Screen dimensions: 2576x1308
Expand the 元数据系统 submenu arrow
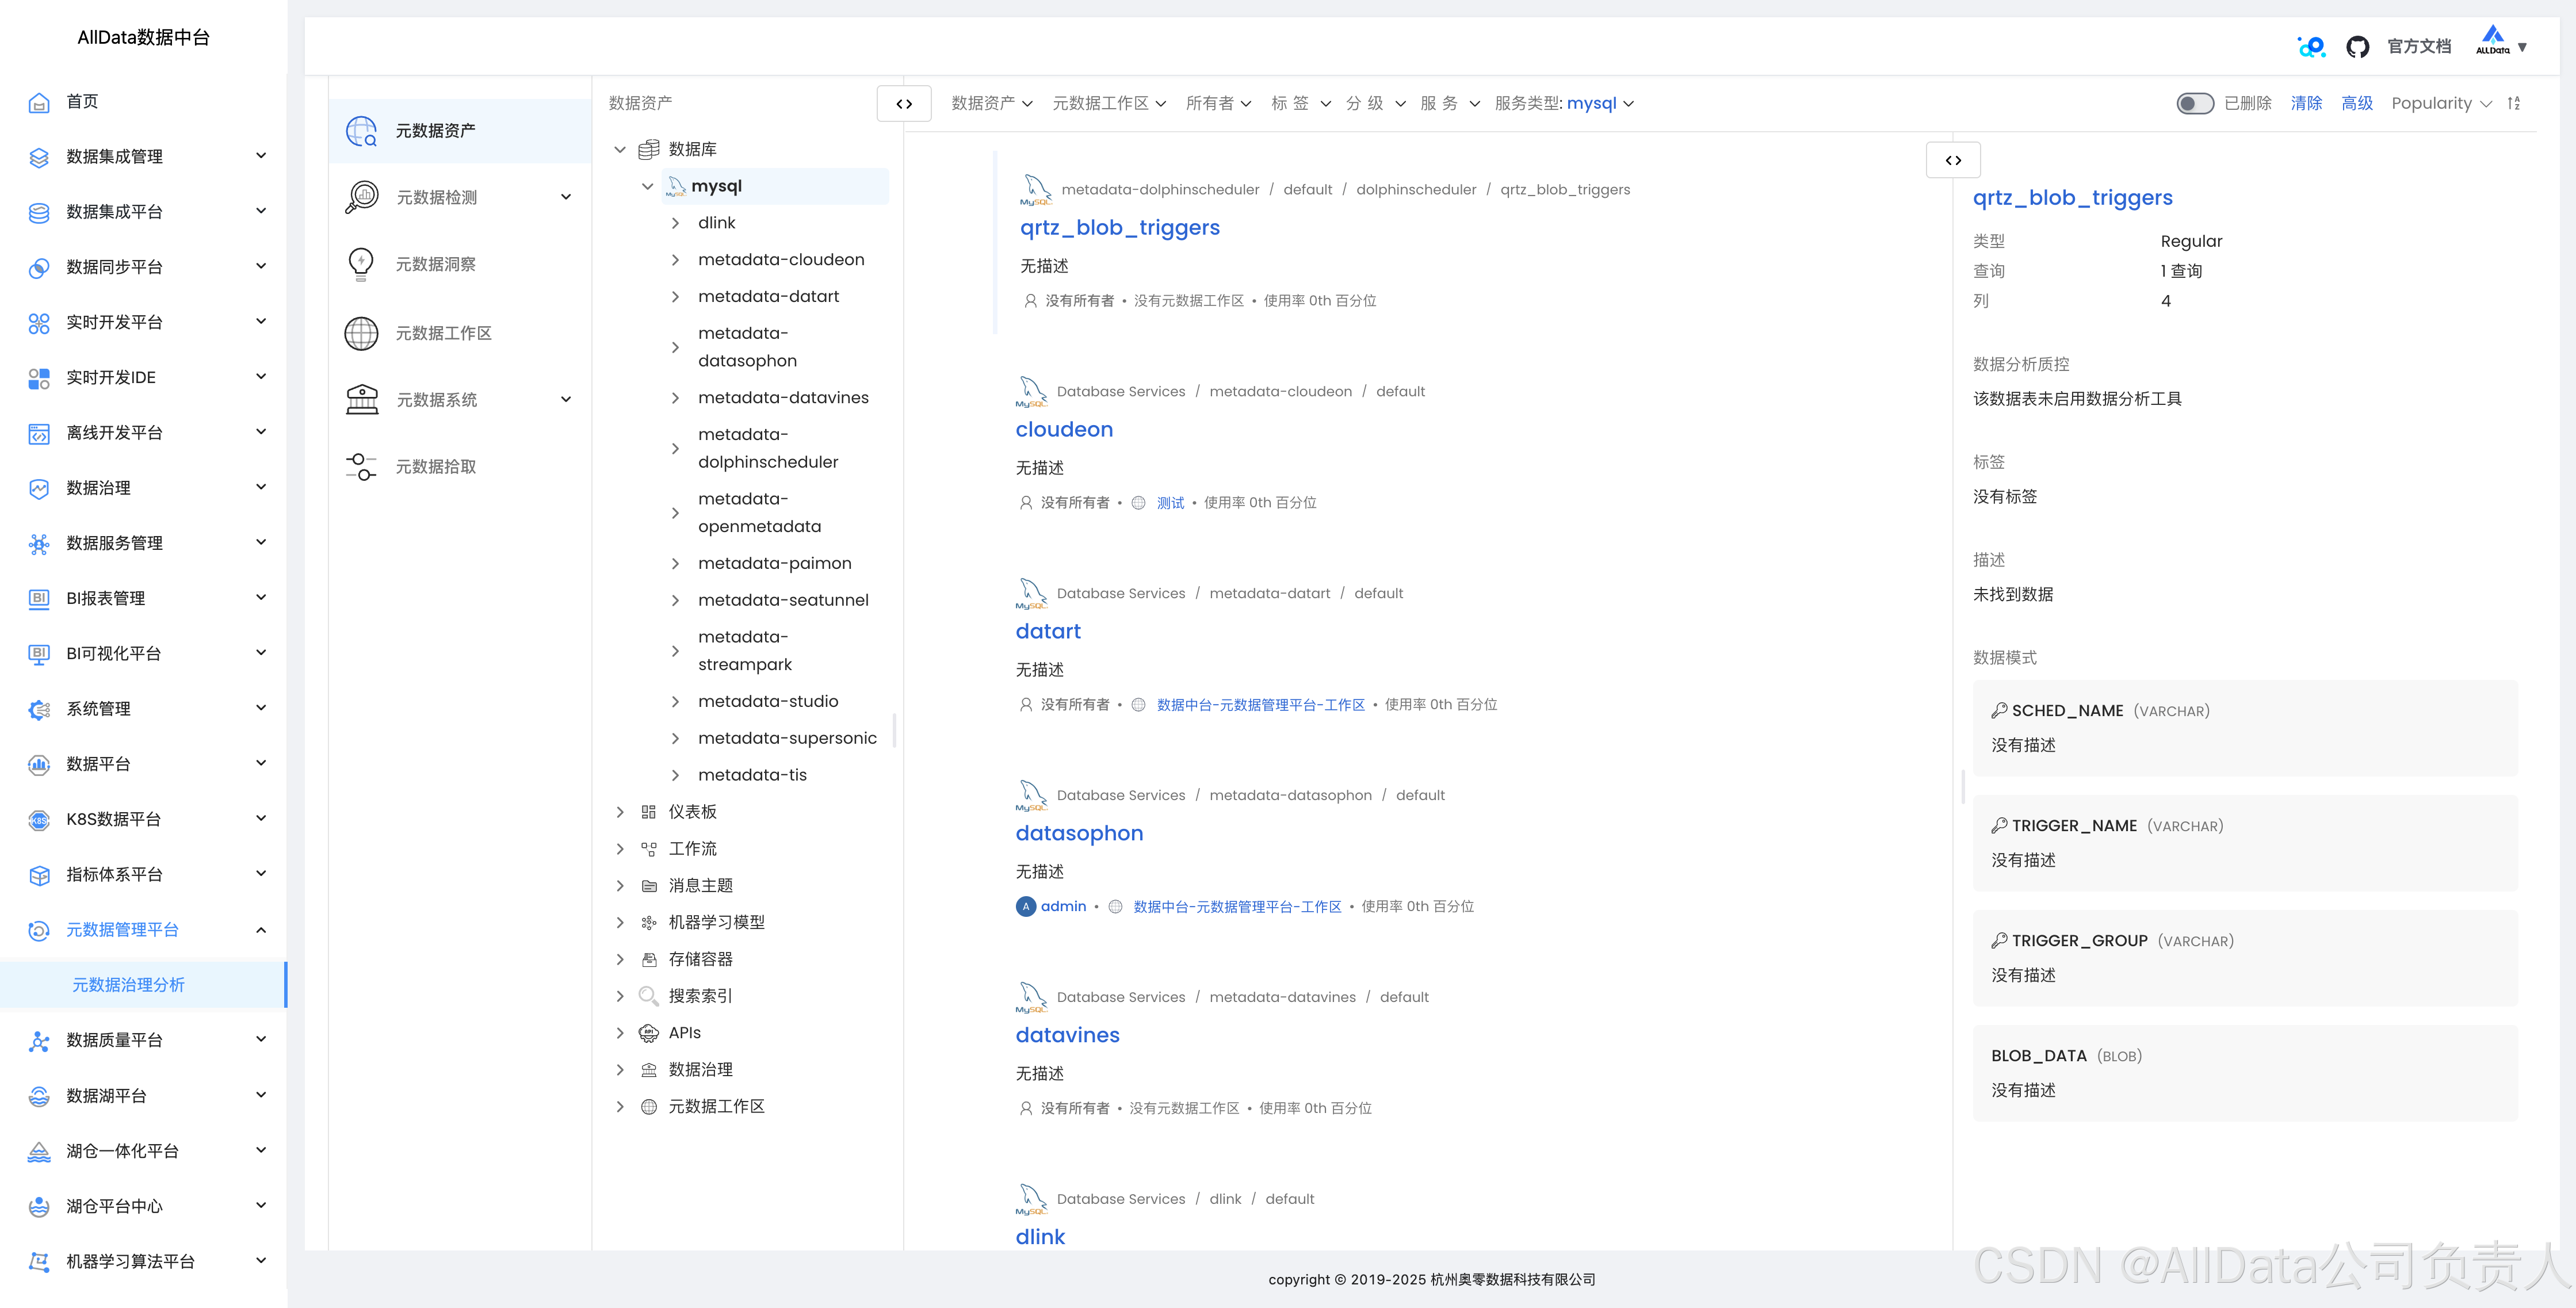566,399
